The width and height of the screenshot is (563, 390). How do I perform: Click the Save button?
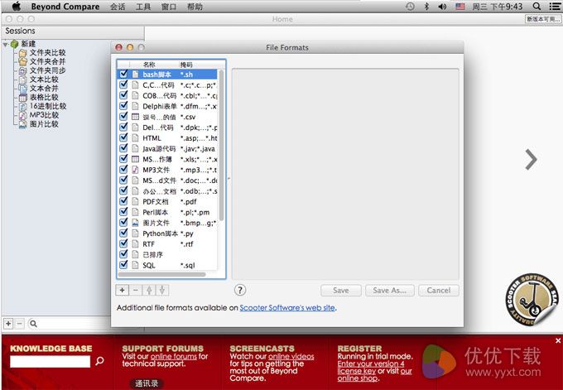tap(341, 290)
